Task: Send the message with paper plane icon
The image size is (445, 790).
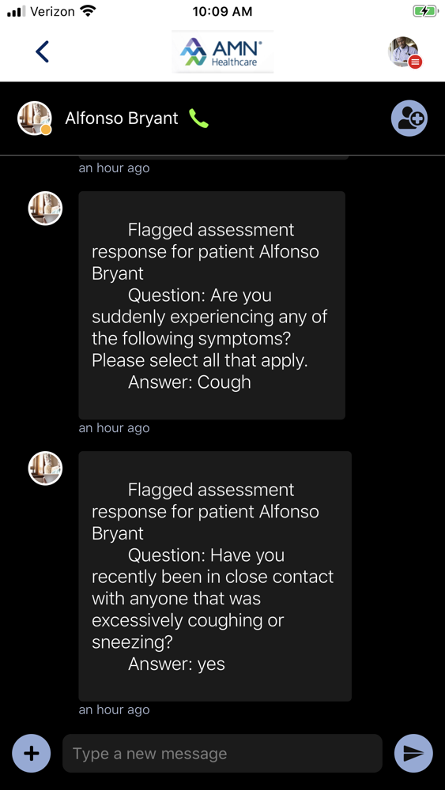Action: pyautogui.click(x=413, y=753)
